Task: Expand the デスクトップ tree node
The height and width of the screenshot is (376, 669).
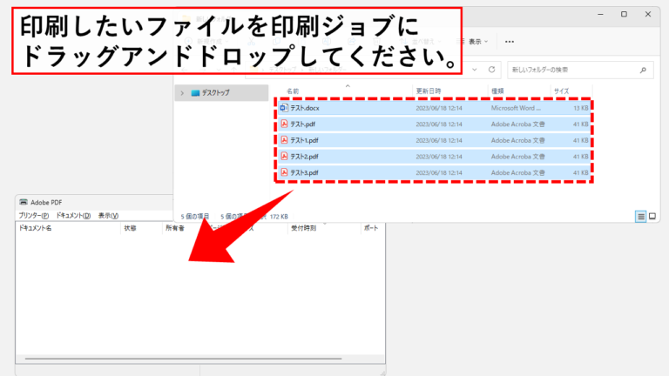Action: click(182, 93)
